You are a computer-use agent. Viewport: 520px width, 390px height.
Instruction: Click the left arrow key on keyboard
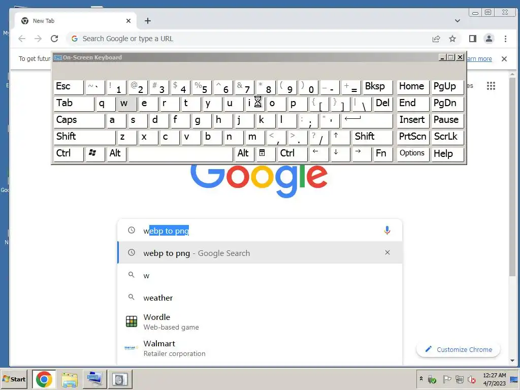click(x=319, y=153)
